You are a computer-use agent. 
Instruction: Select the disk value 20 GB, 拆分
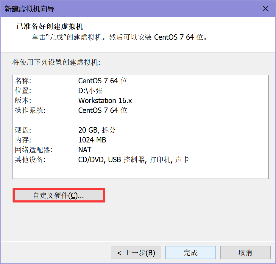[x=97, y=130]
